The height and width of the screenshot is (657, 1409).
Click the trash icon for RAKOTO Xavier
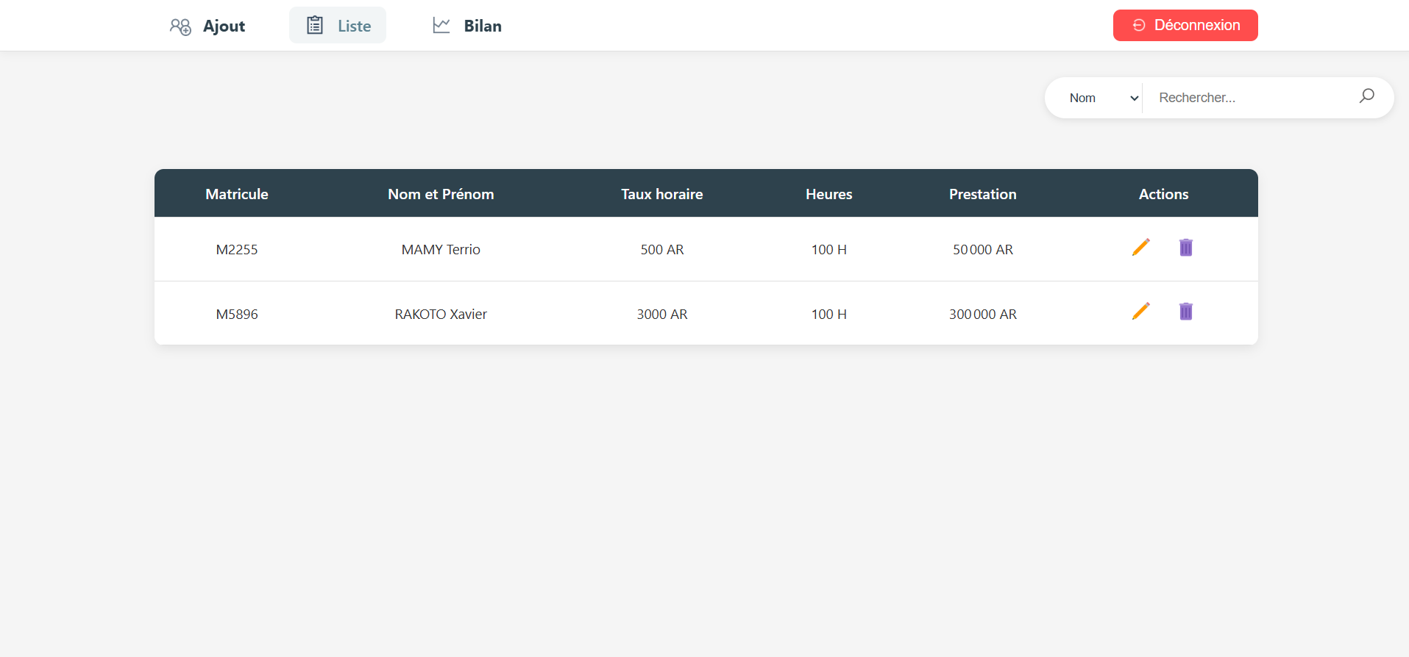pyautogui.click(x=1185, y=312)
